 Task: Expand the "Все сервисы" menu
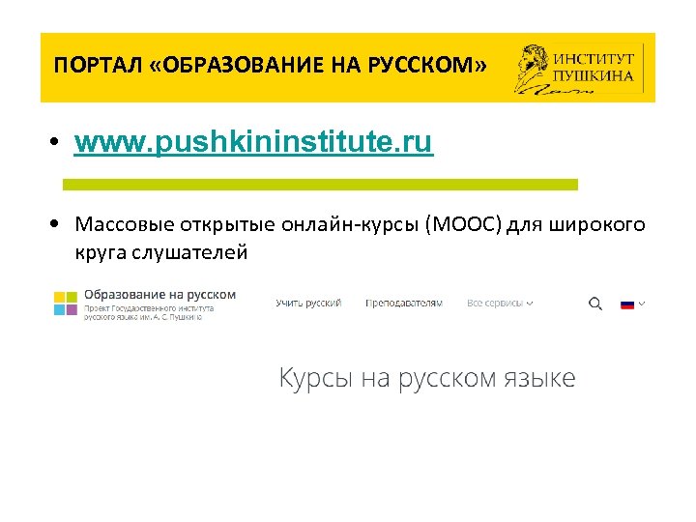[x=500, y=304]
